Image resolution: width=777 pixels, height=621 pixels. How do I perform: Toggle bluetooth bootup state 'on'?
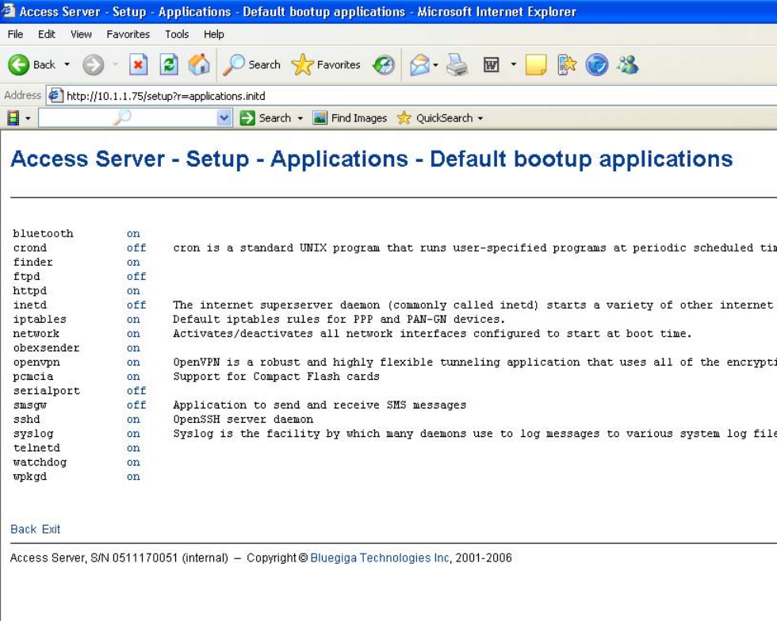tap(133, 234)
